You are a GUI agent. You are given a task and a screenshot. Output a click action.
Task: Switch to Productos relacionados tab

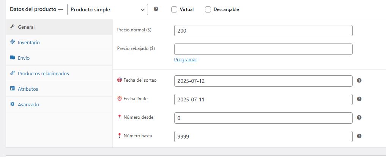point(43,73)
